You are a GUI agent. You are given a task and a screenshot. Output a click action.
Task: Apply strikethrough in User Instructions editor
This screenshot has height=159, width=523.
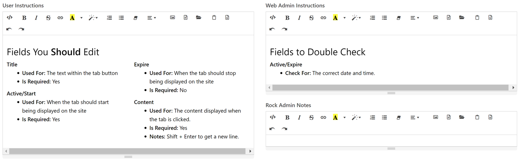[x=48, y=18]
